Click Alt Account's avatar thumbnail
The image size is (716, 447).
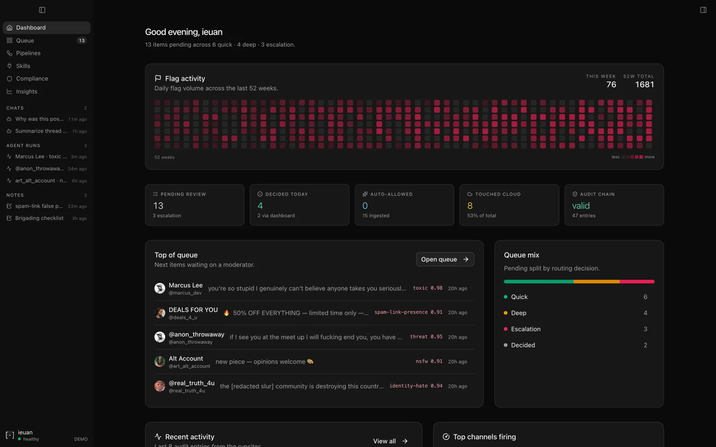pos(160,362)
